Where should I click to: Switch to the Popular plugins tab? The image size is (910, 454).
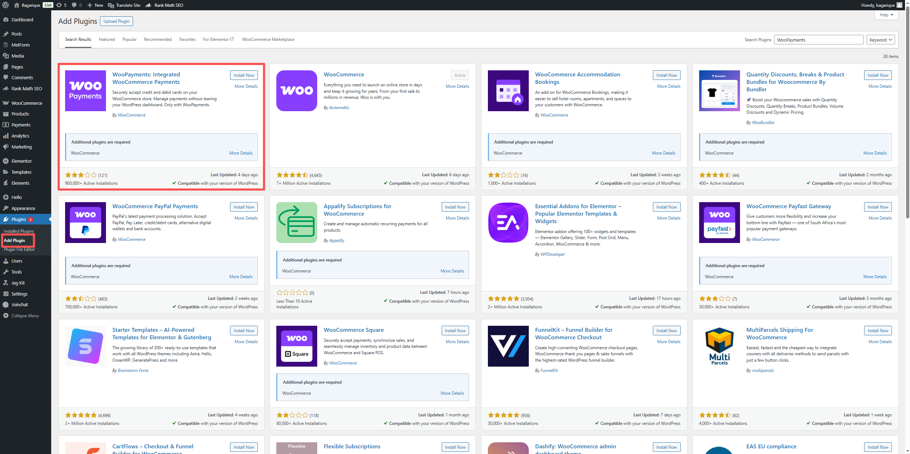coord(129,39)
